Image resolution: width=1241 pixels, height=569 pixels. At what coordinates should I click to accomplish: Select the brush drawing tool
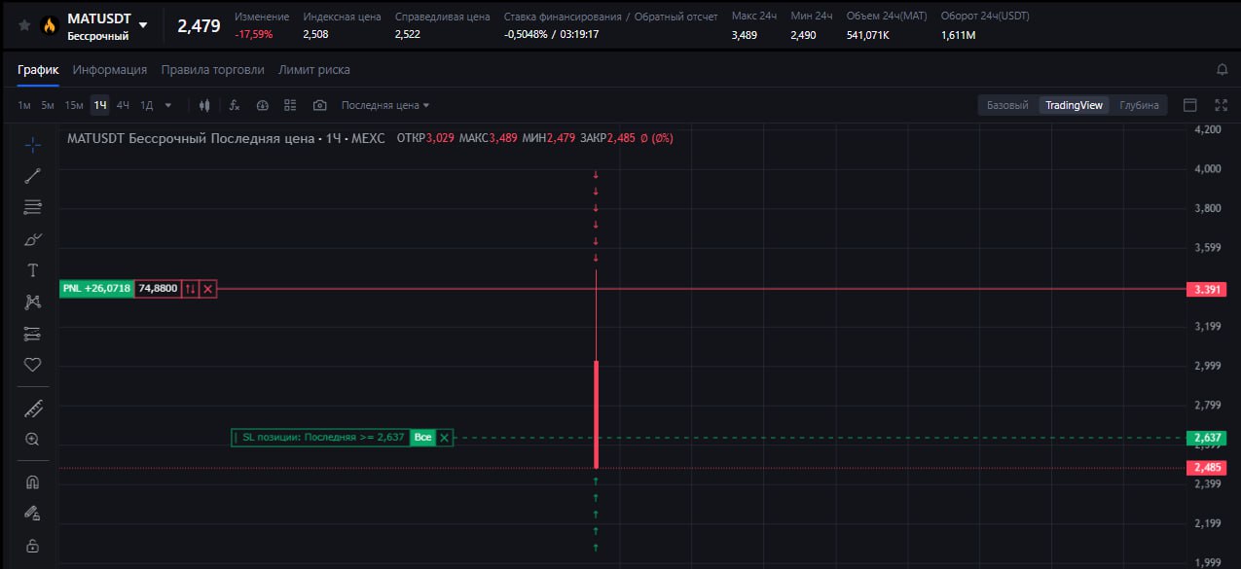coord(32,239)
